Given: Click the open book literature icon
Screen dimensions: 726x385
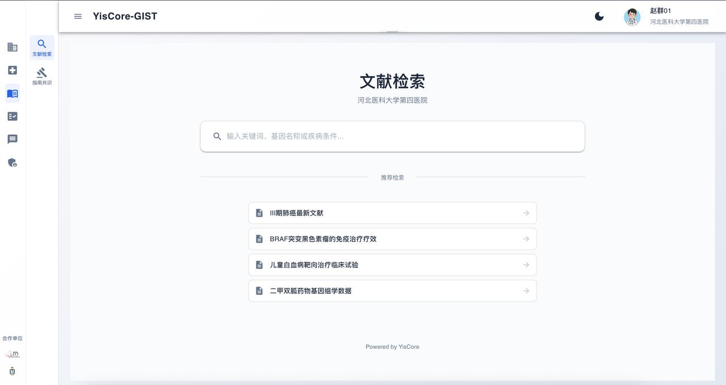Looking at the screenshot, I should (x=12, y=94).
